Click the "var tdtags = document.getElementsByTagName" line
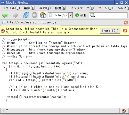 coord(43,63)
